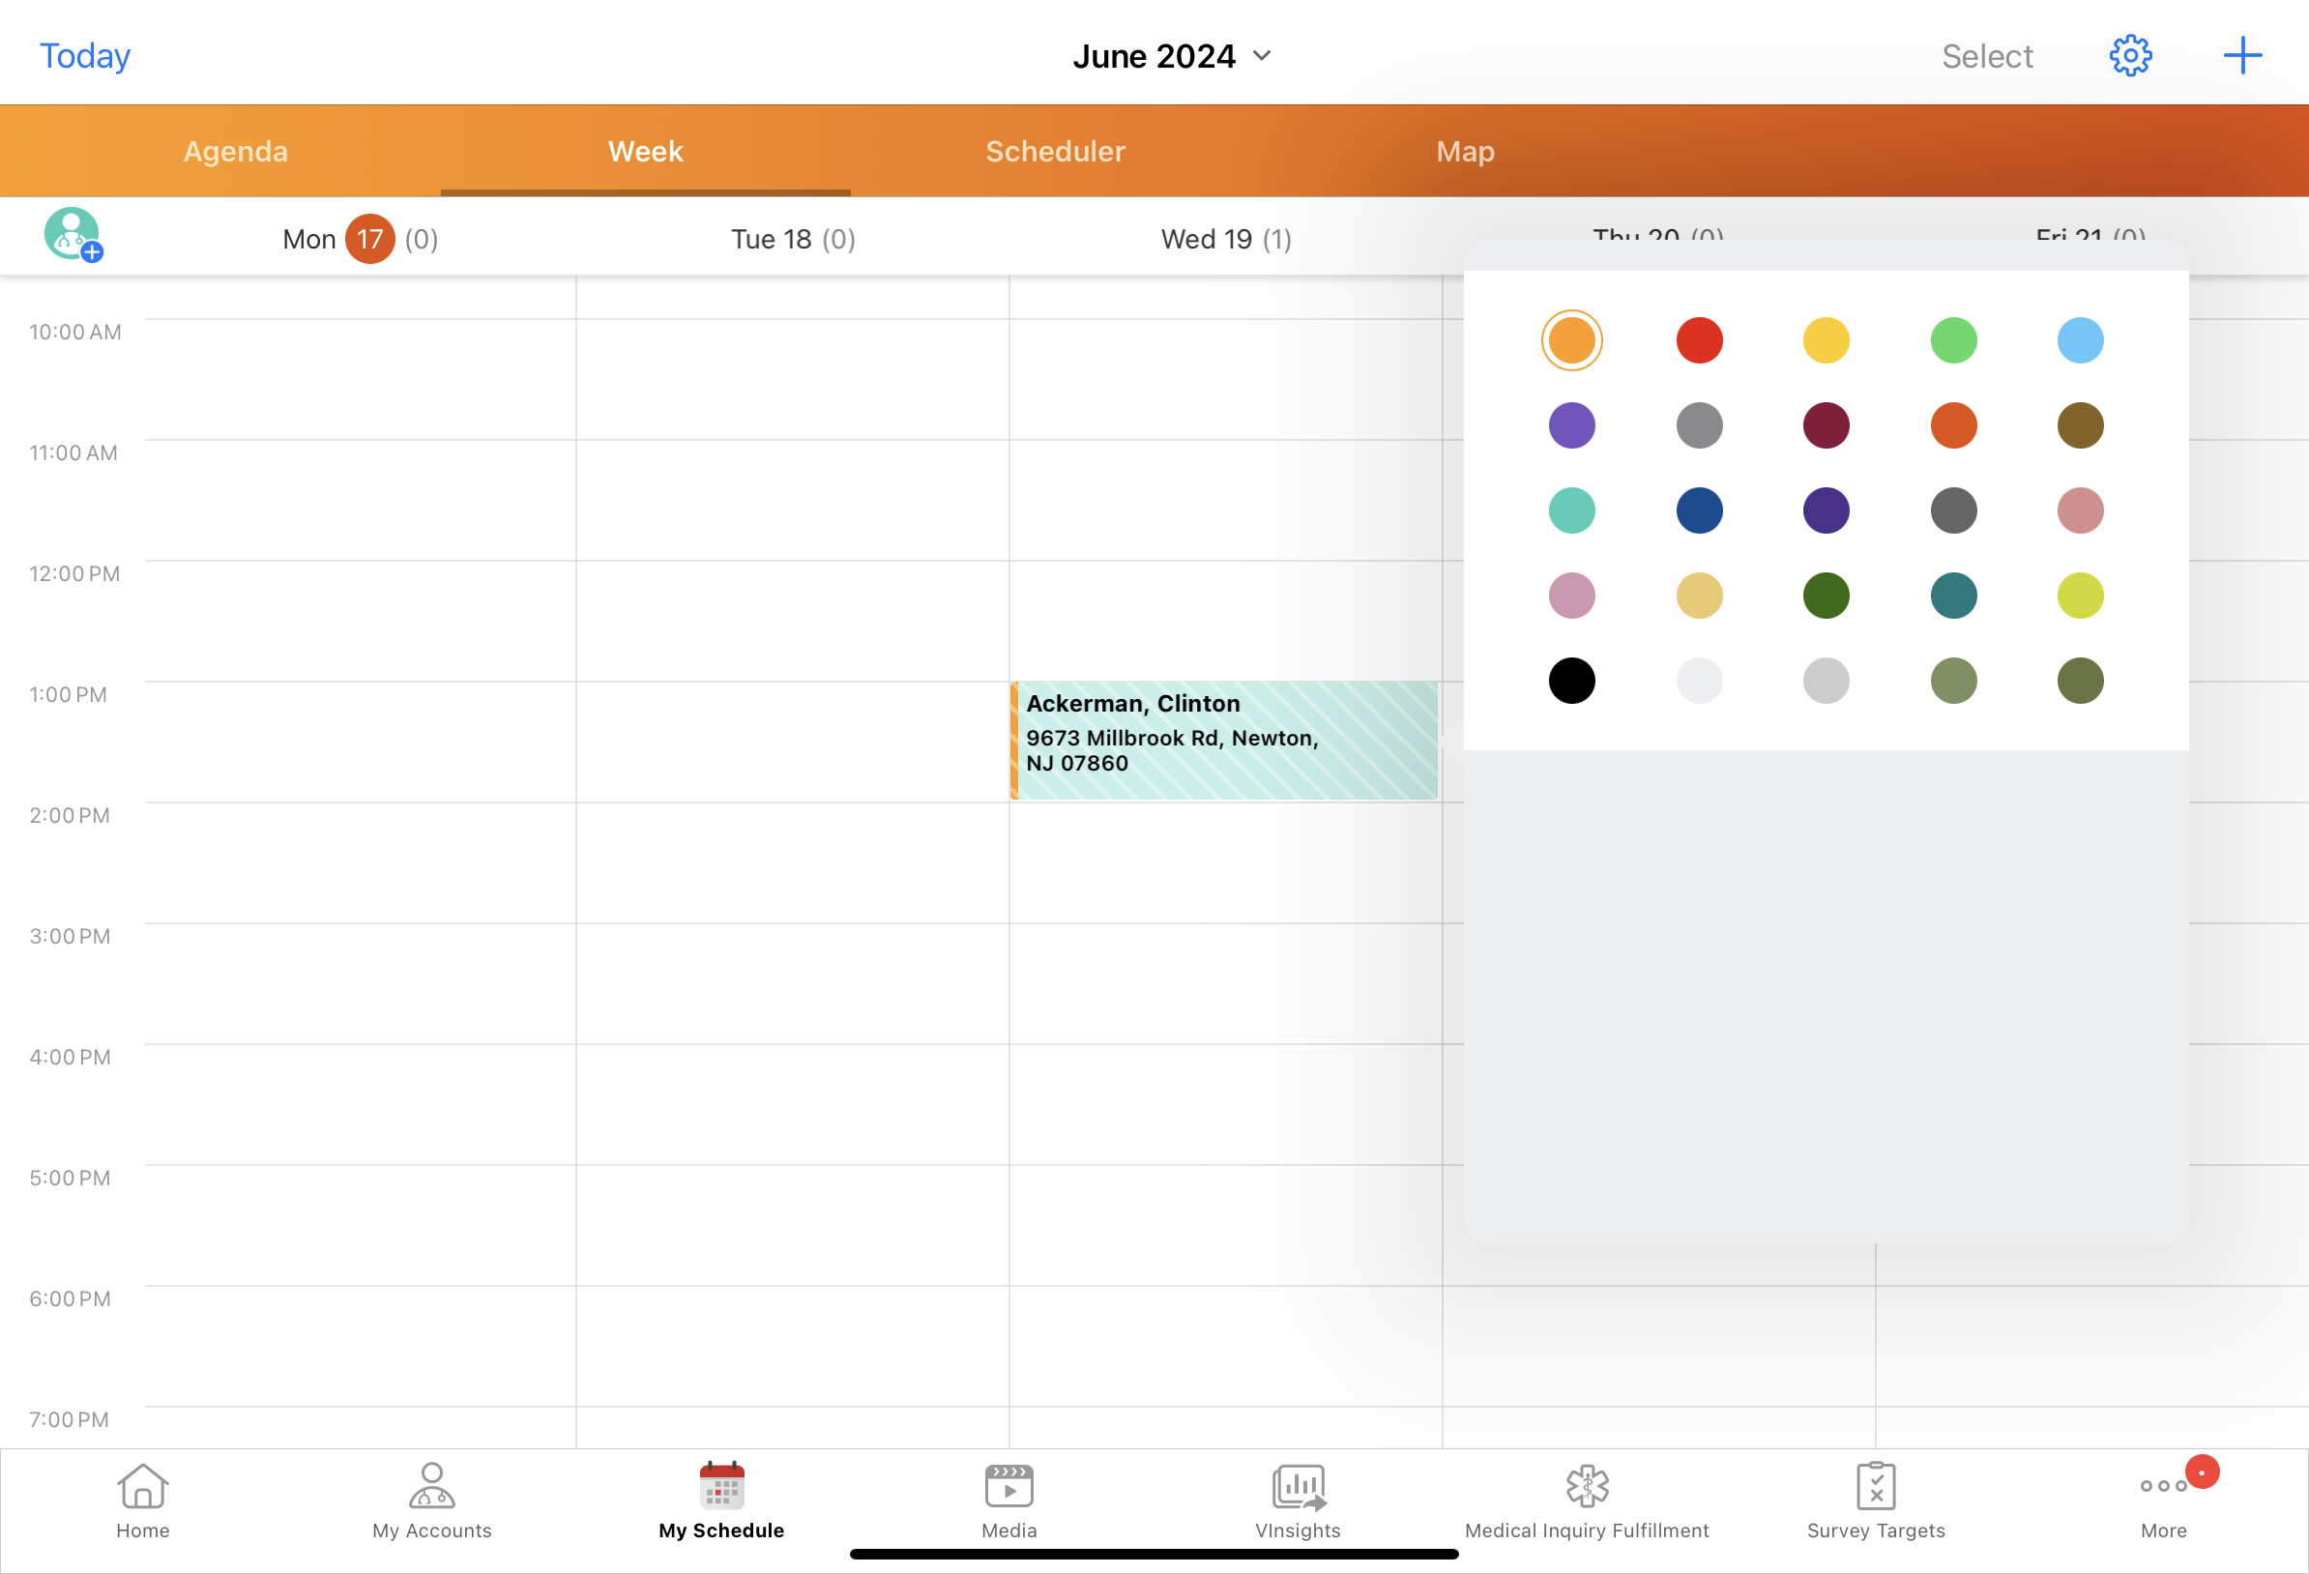Open the calendar settings gear
The height and width of the screenshot is (1574, 2309).
(x=2129, y=56)
